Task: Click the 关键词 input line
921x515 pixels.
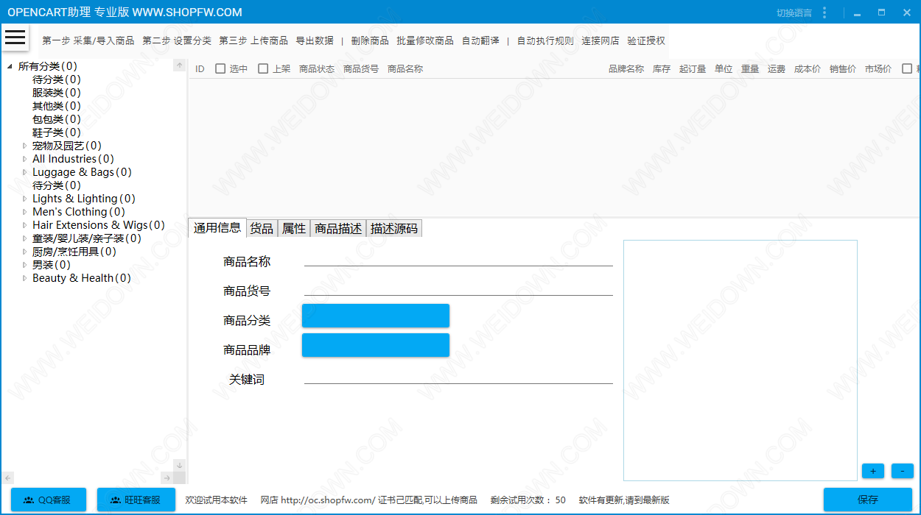Action: point(458,377)
